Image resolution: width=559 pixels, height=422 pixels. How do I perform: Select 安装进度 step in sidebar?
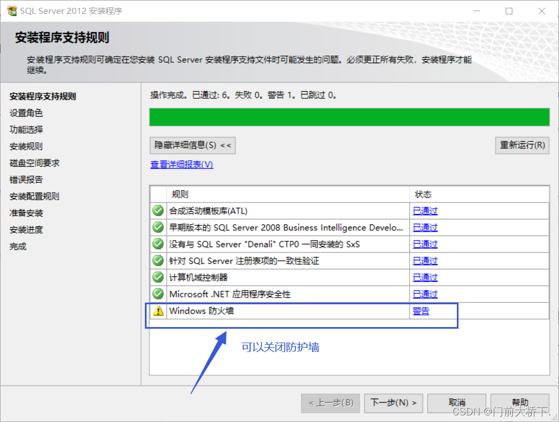point(26,230)
